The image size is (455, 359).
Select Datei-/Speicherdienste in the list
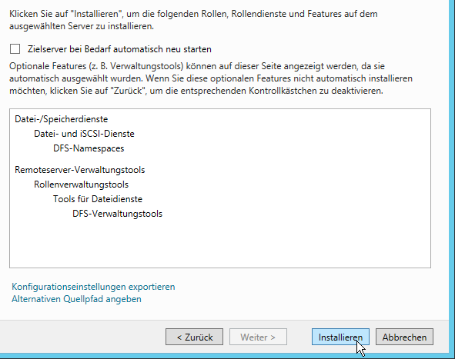[62, 119]
